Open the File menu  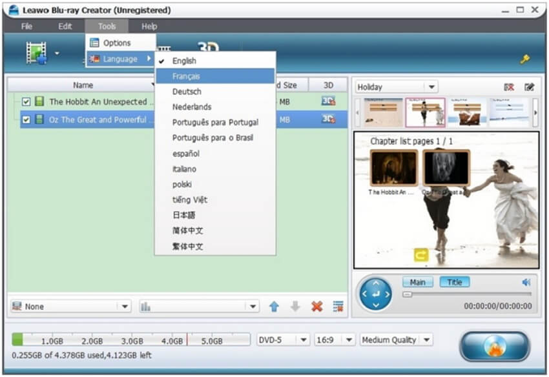pyautogui.click(x=26, y=26)
